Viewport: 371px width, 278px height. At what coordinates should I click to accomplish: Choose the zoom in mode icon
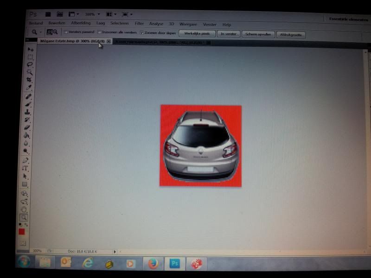pos(50,32)
